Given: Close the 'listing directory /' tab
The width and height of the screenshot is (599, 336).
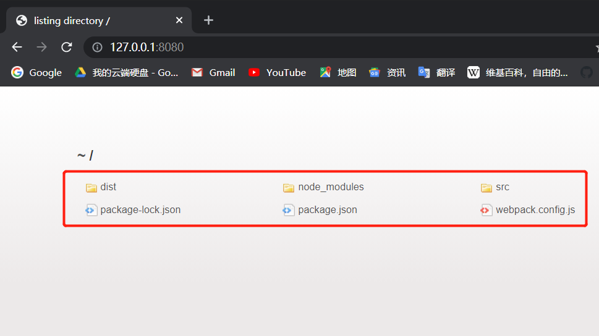Looking at the screenshot, I should 179,20.
